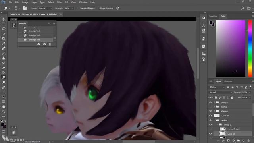Select the History Brush tool
The height and width of the screenshot is (143, 254).
pos(4,63)
